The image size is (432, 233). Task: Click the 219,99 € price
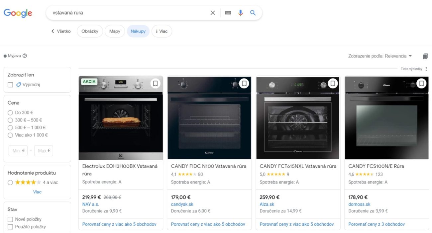92,197
